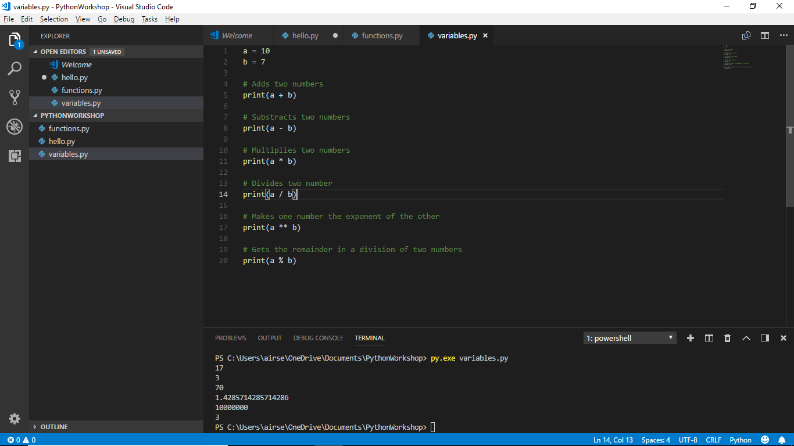The width and height of the screenshot is (794, 446).
Task: Select variables.py in Open Editors list
Action: pos(116,103)
